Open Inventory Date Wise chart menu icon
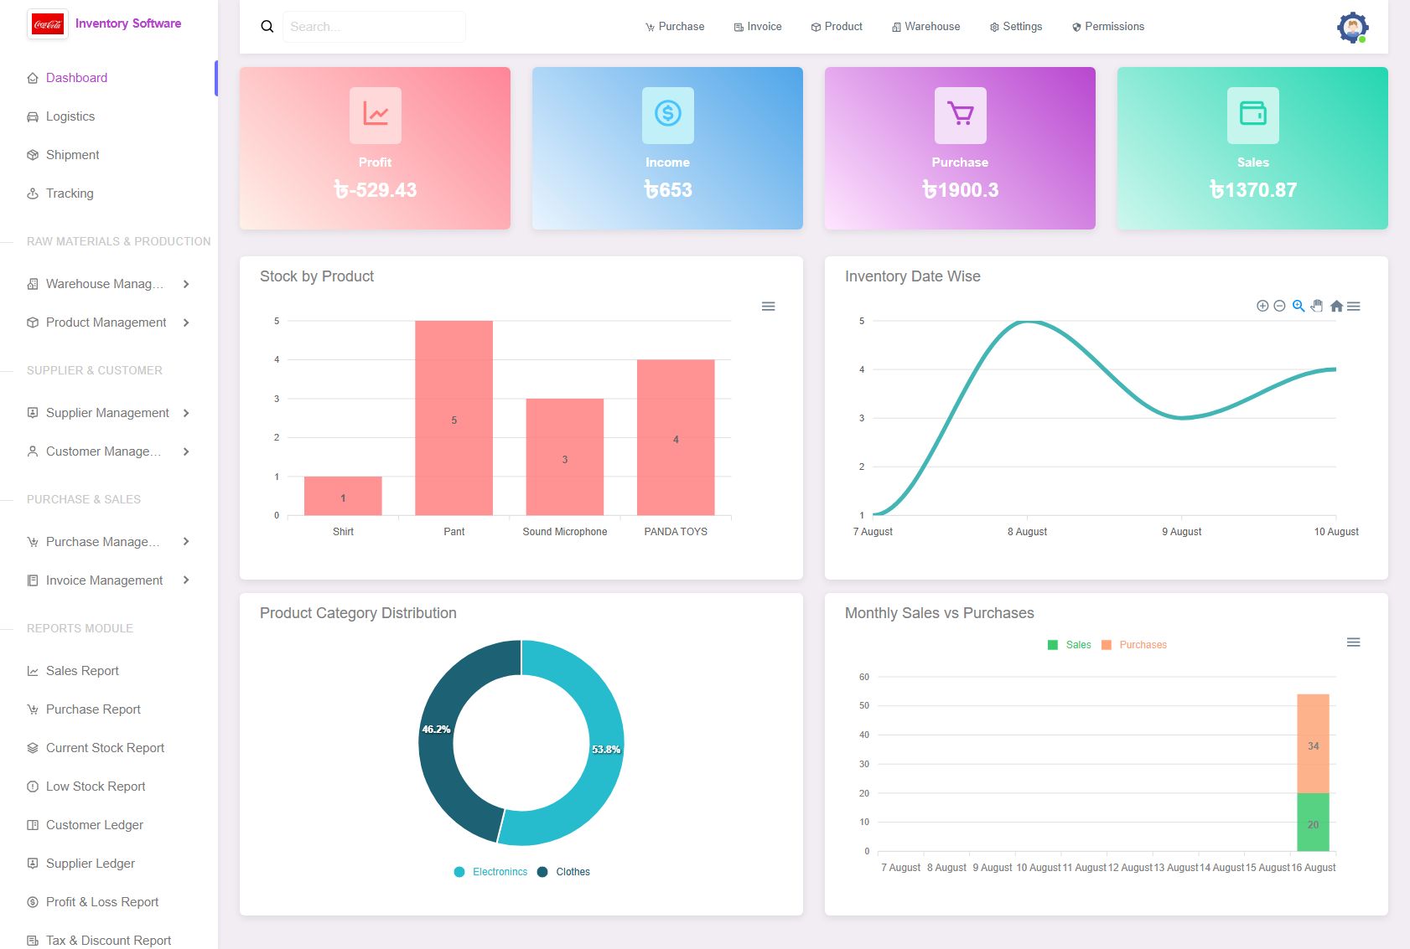 click(1354, 307)
